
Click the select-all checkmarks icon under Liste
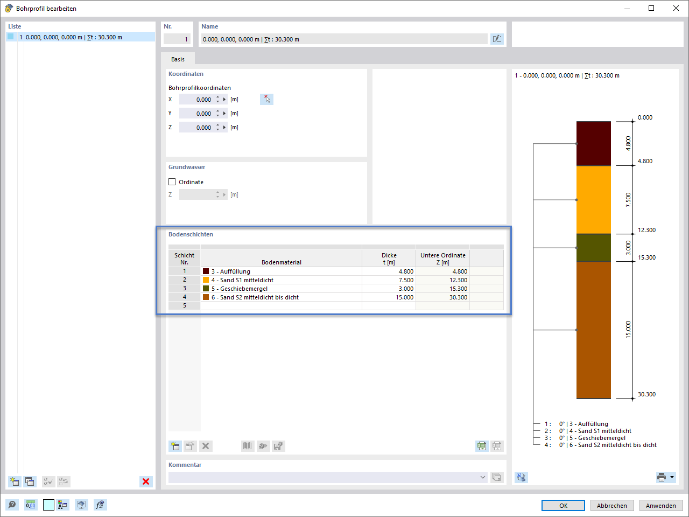(x=48, y=481)
